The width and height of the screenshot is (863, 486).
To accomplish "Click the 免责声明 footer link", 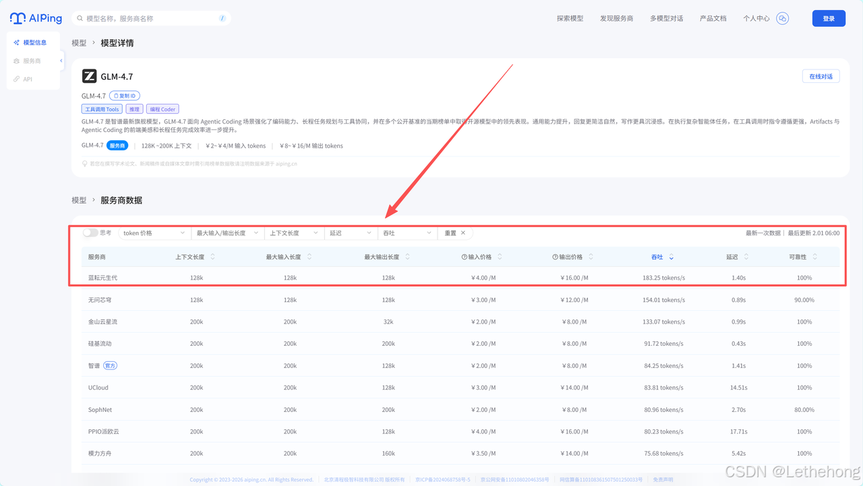I will pos(662,480).
